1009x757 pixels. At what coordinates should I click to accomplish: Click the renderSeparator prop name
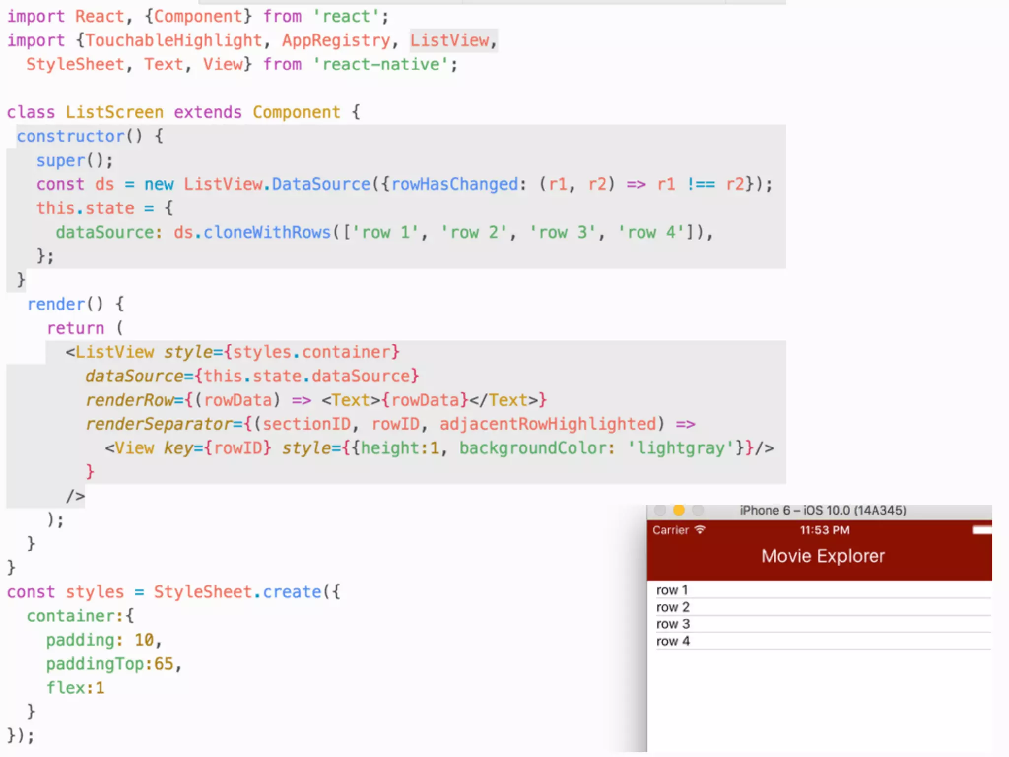click(x=159, y=424)
